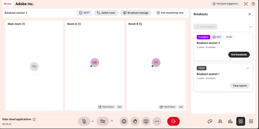Image resolution: width=259 pixels, height=129 pixels.
Task: Exit monitoring view
Action: (170, 13)
